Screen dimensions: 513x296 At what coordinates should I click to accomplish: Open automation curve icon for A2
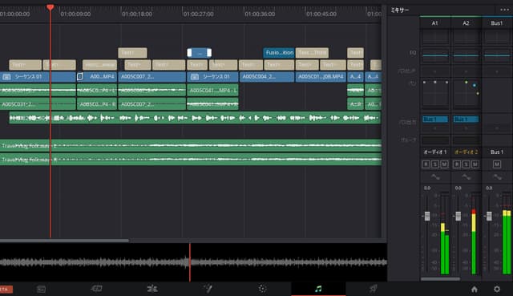pos(466,176)
